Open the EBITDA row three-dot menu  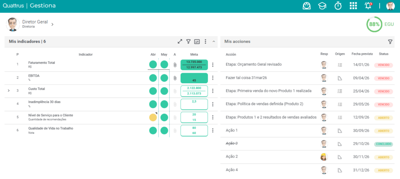(x=213, y=78)
